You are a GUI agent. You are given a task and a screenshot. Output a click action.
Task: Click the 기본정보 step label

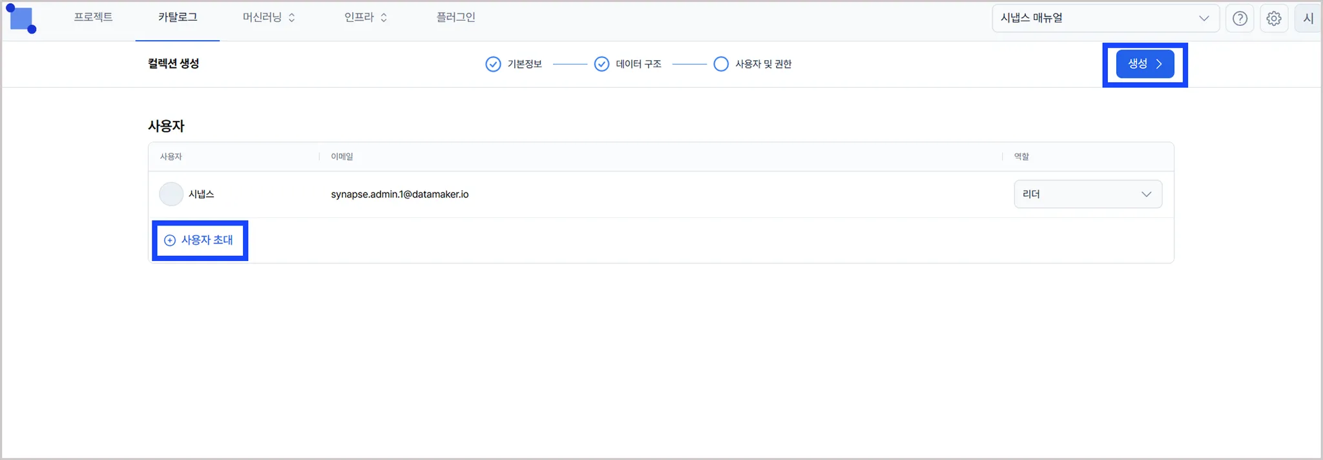525,64
